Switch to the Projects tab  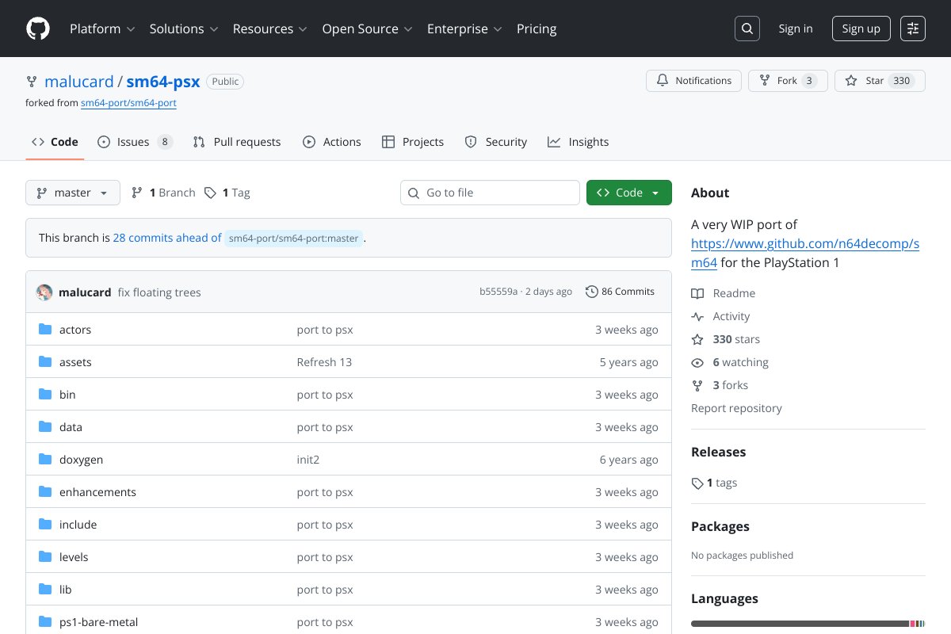click(x=413, y=142)
